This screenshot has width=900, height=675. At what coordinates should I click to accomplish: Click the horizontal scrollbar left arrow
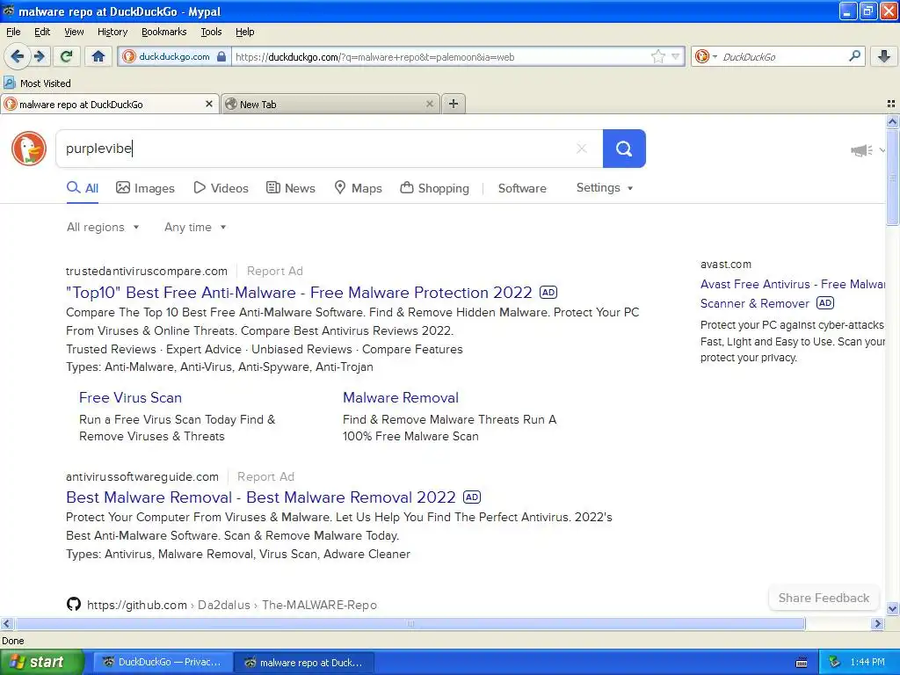point(6,623)
